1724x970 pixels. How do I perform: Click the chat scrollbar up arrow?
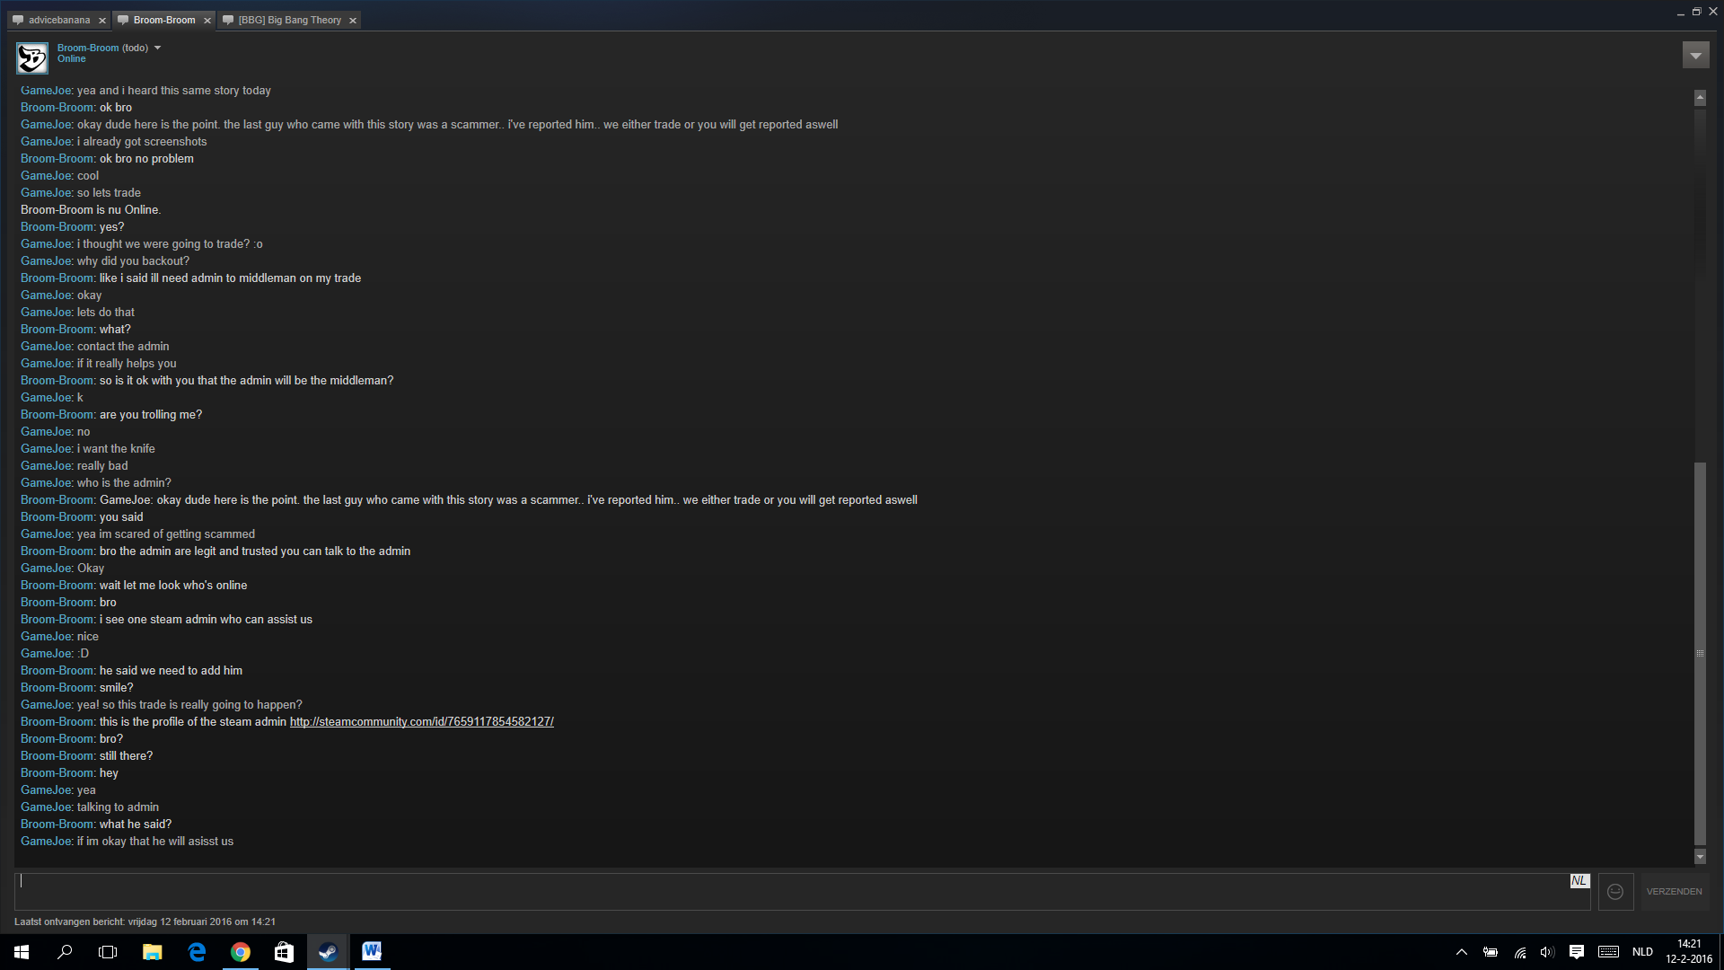[x=1699, y=98]
